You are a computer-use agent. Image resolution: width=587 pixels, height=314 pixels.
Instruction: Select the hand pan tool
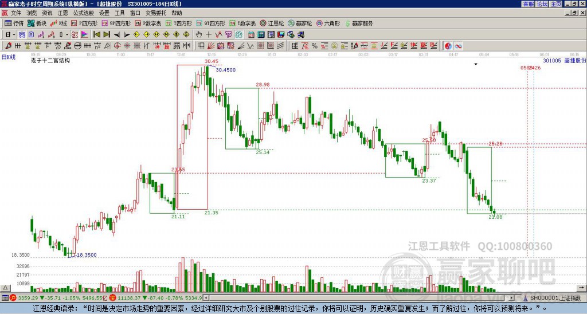point(198,34)
